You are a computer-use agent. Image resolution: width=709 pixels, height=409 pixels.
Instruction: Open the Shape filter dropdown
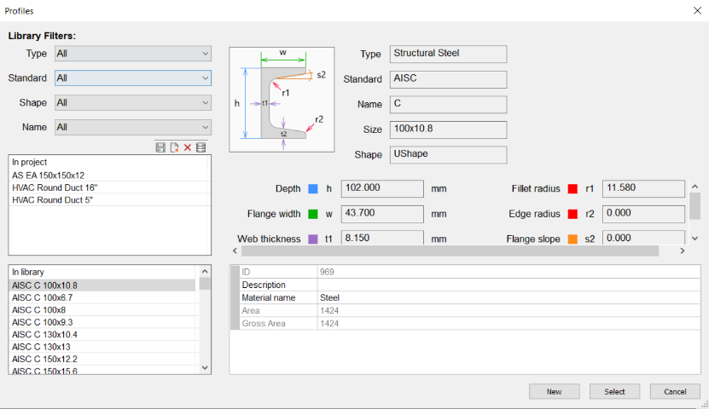(133, 102)
